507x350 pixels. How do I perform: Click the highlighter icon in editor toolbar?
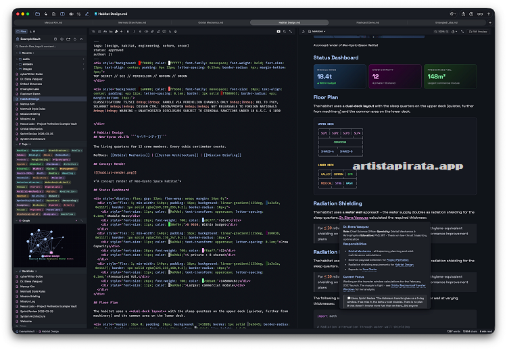[x=158, y=31]
